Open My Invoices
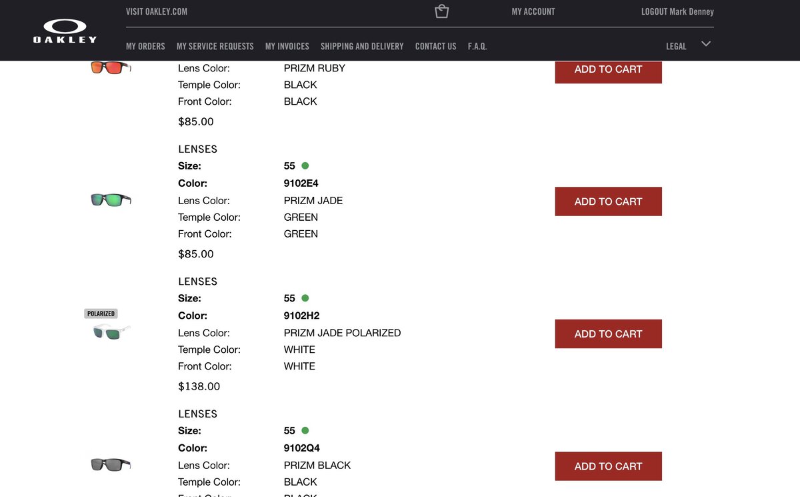800x497 pixels. pos(287,46)
